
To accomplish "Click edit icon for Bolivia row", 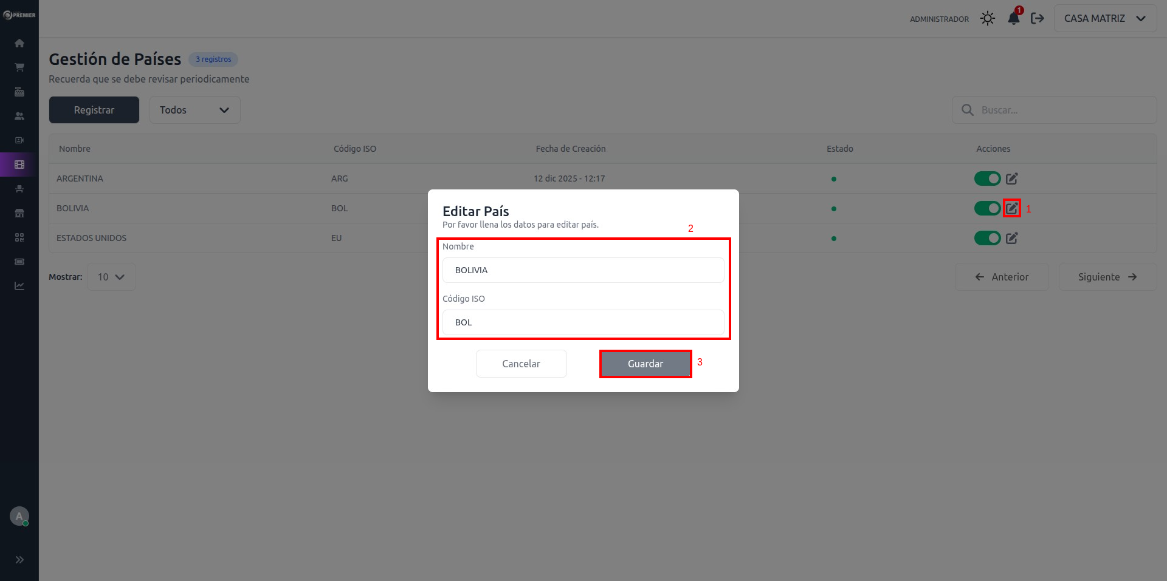I will pyautogui.click(x=1011, y=208).
